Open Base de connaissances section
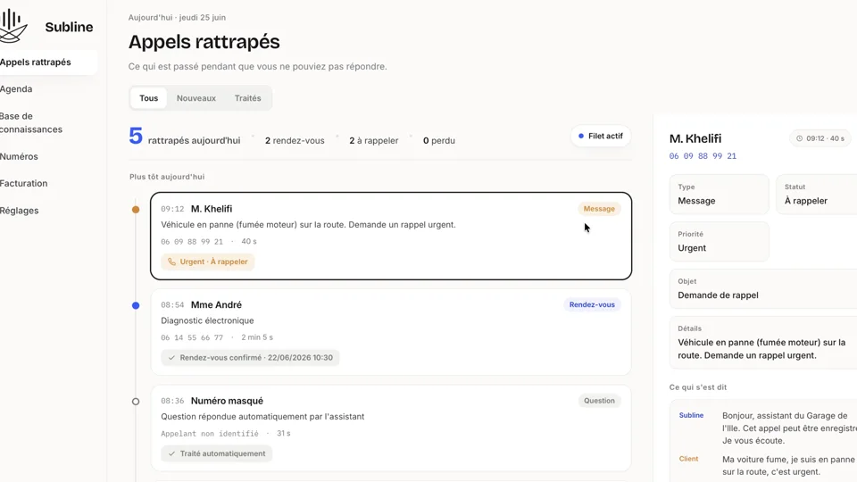 pyautogui.click(x=31, y=123)
